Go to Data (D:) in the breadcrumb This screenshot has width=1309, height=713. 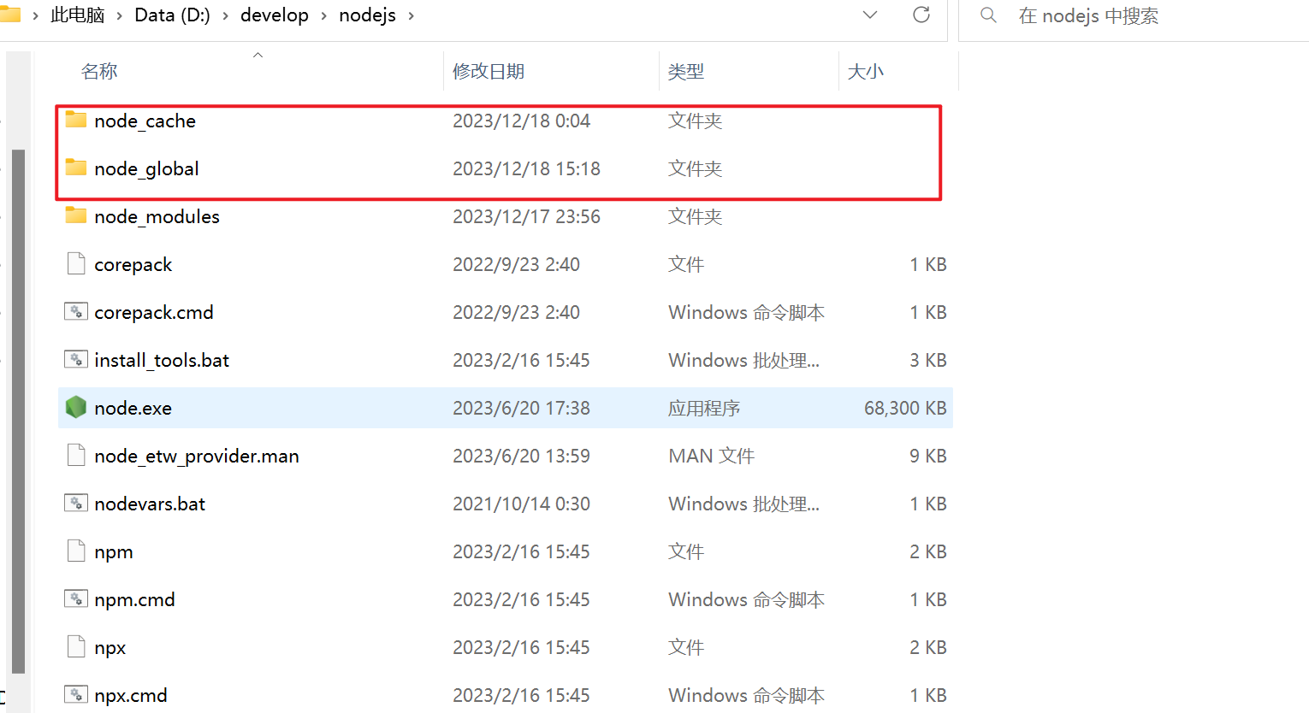pos(172,15)
